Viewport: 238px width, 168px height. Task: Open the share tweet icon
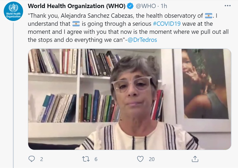(195, 159)
